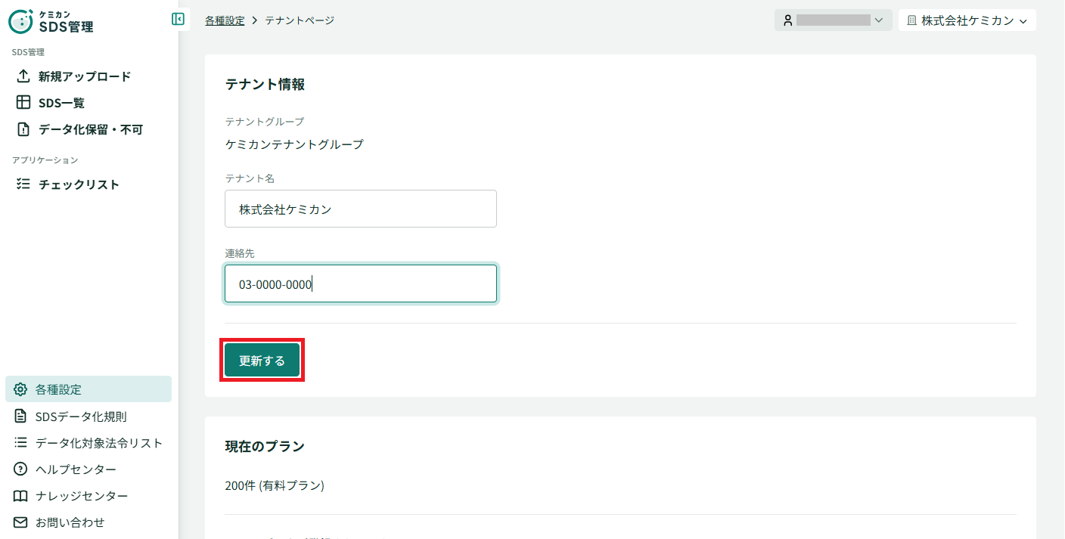Expand the 株式会社ケミカン tenant dropdown
Screen dimensions: 1065x539
967,20
